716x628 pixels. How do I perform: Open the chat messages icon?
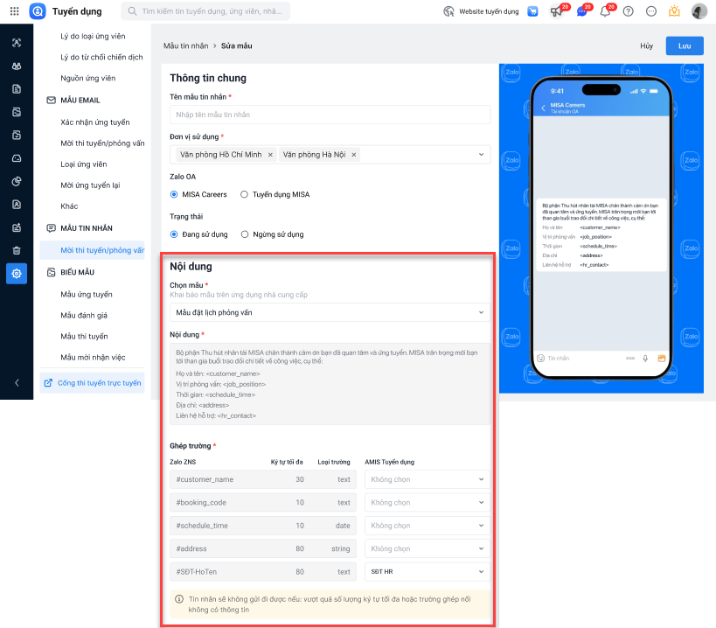pos(581,11)
